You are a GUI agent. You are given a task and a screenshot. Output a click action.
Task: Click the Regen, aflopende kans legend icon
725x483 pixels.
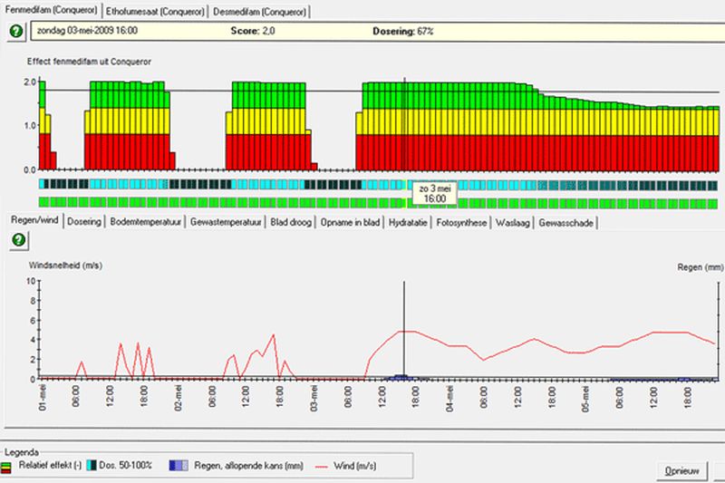[x=179, y=464]
